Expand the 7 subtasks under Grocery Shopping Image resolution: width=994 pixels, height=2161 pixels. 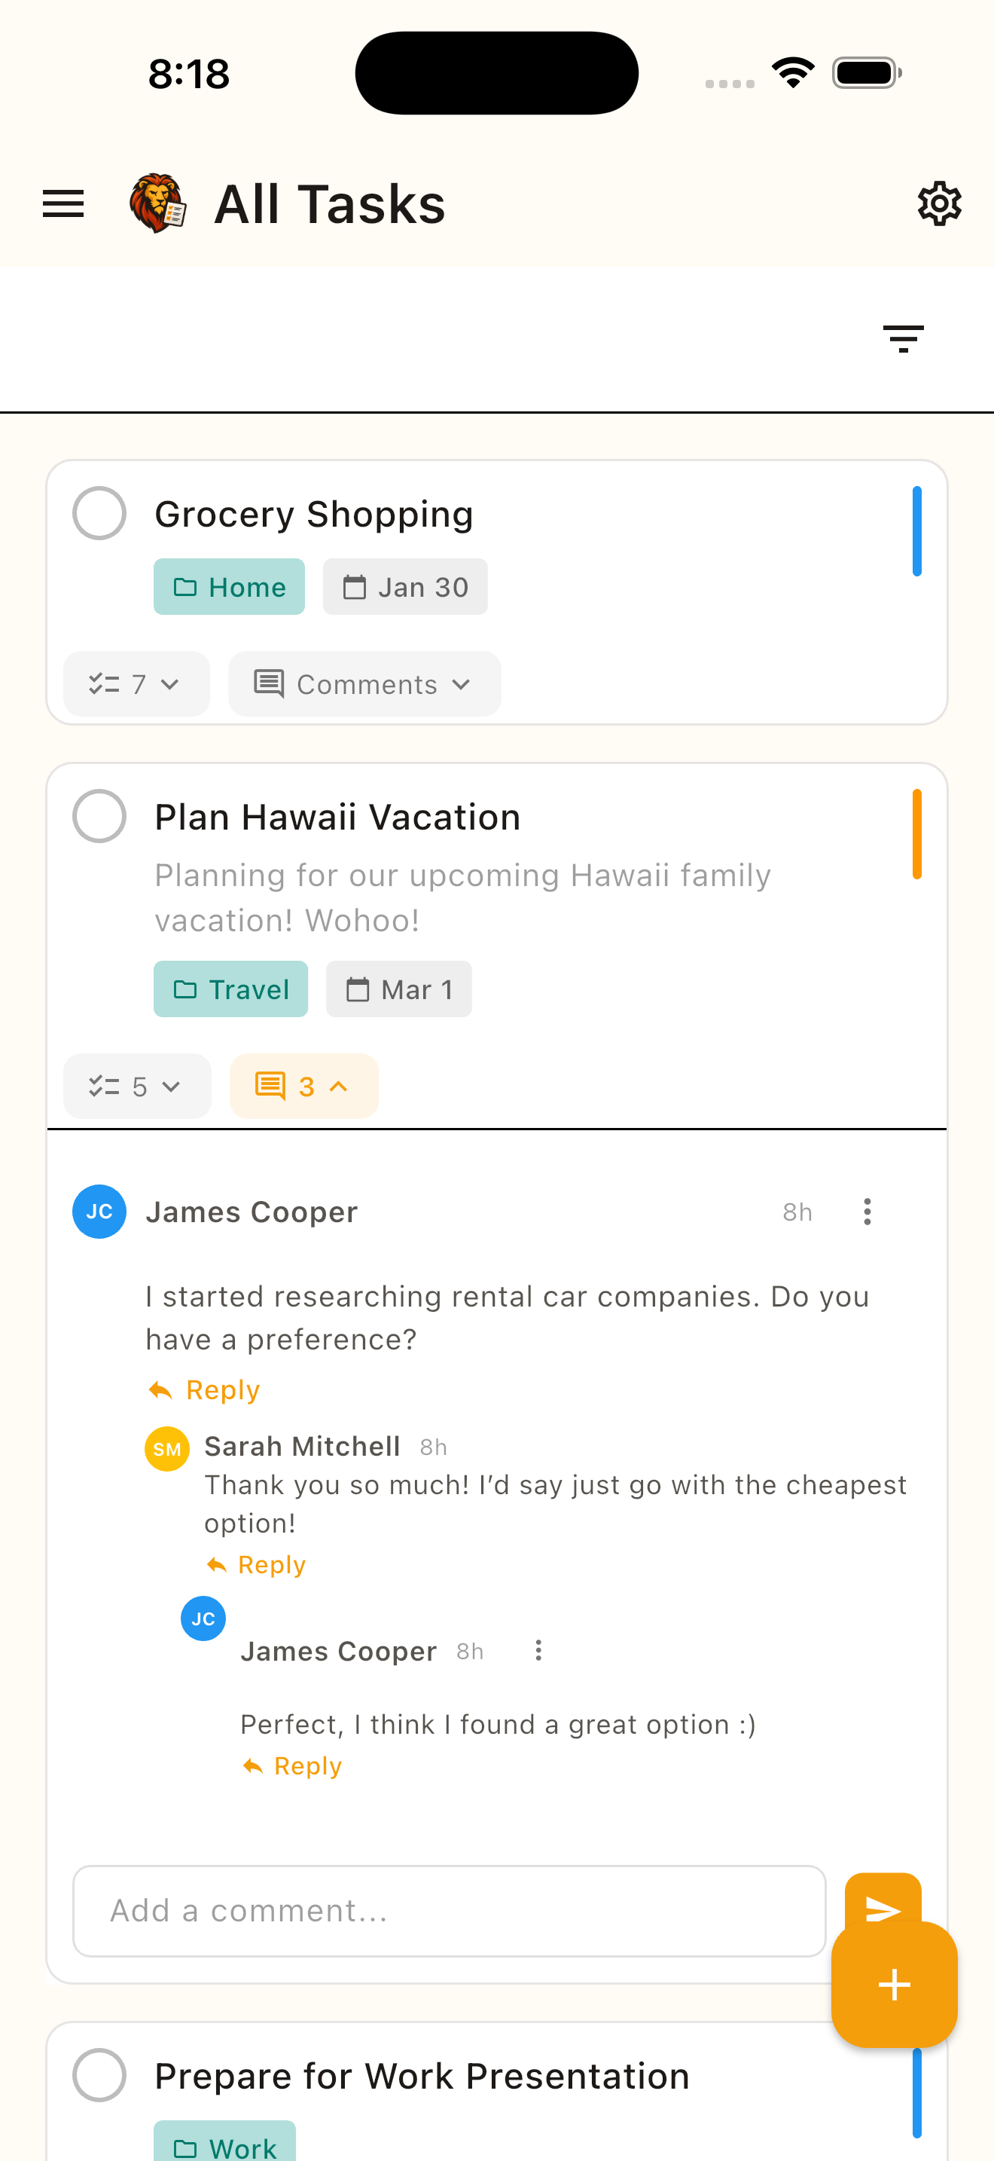pos(136,683)
